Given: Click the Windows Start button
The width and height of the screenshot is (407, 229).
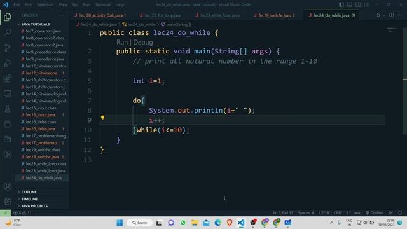Looking at the screenshot, I should (x=120, y=223).
